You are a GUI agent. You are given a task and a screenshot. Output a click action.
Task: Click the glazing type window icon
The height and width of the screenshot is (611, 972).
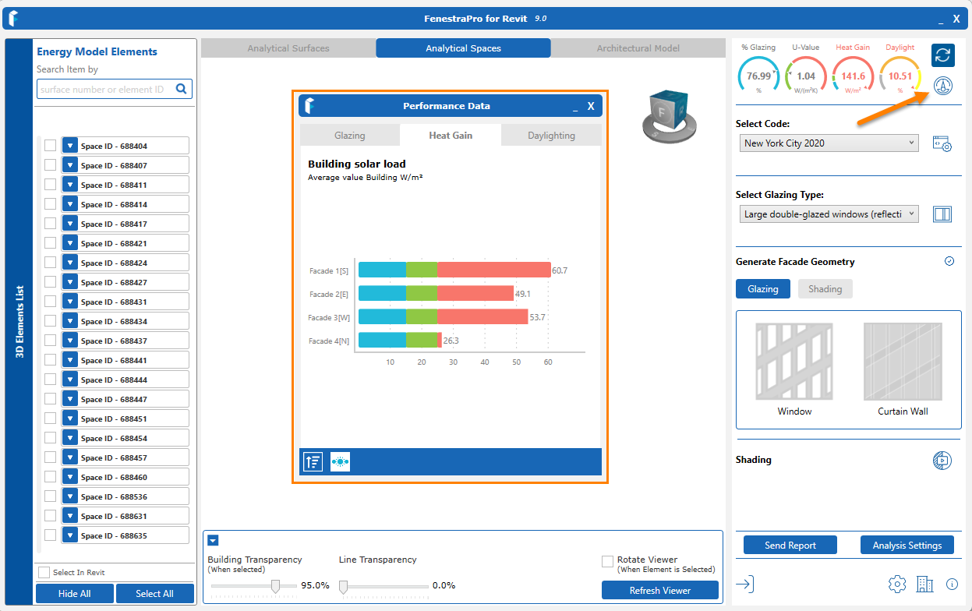[x=942, y=214]
